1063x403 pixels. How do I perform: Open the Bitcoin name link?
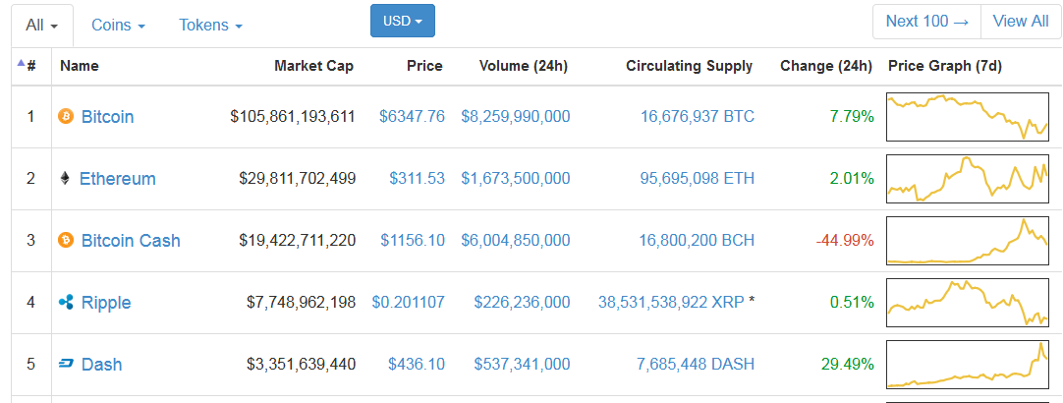click(108, 117)
